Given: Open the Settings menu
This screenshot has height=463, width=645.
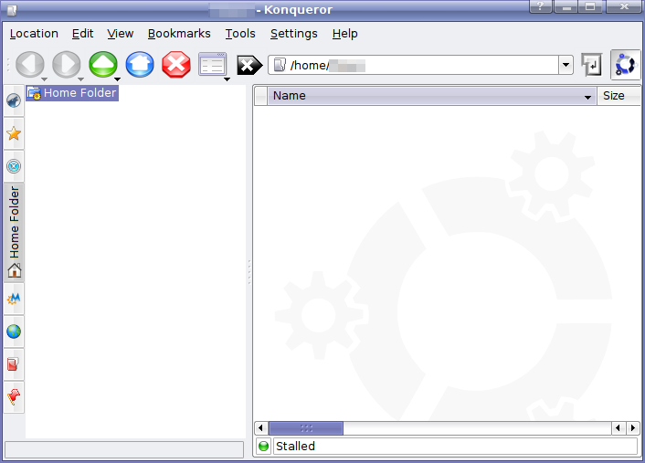Looking at the screenshot, I should (x=293, y=34).
